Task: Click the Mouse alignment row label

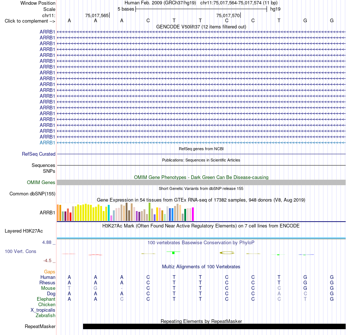Action: [x=48, y=288]
